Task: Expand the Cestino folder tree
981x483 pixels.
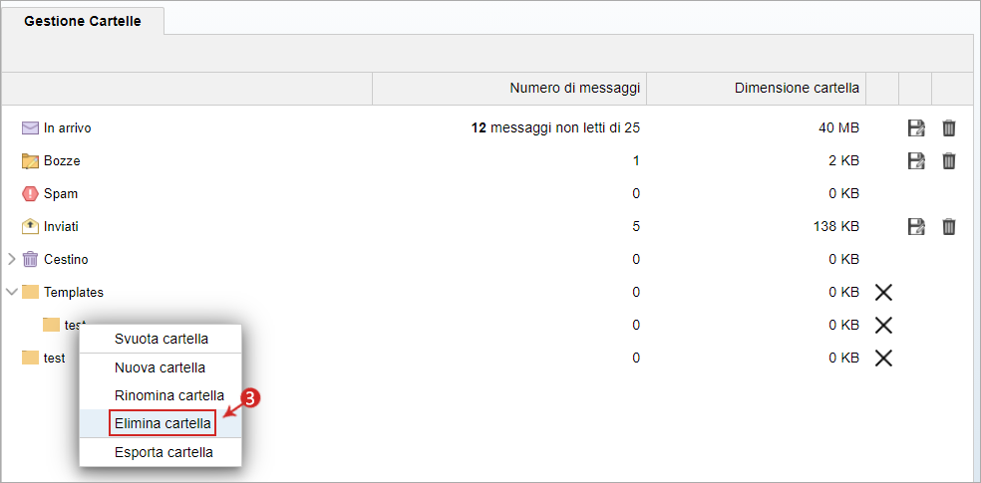Action: (11, 259)
